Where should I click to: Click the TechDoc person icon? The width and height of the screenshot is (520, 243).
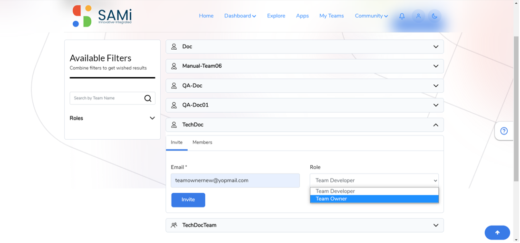pyautogui.click(x=174, y=125)
